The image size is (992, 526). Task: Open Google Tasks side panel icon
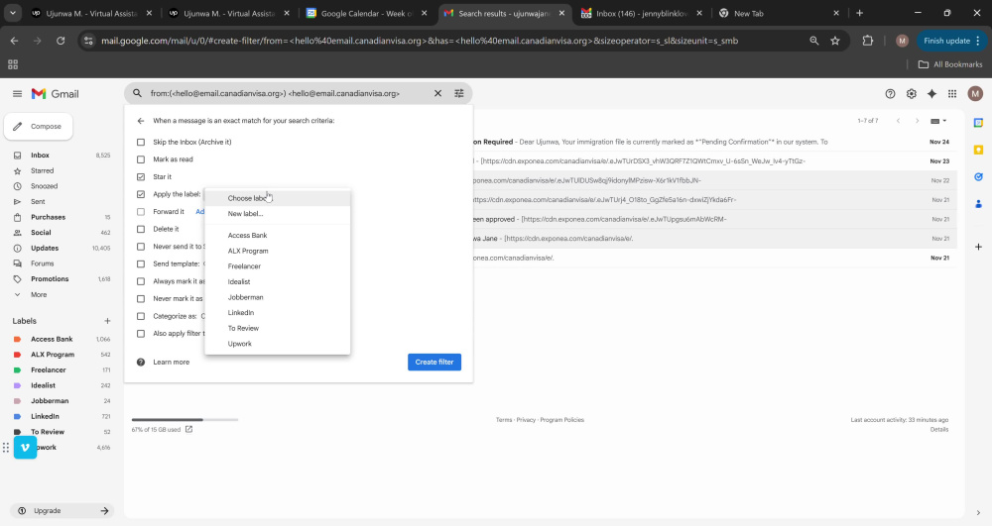(x=978, y=176)
